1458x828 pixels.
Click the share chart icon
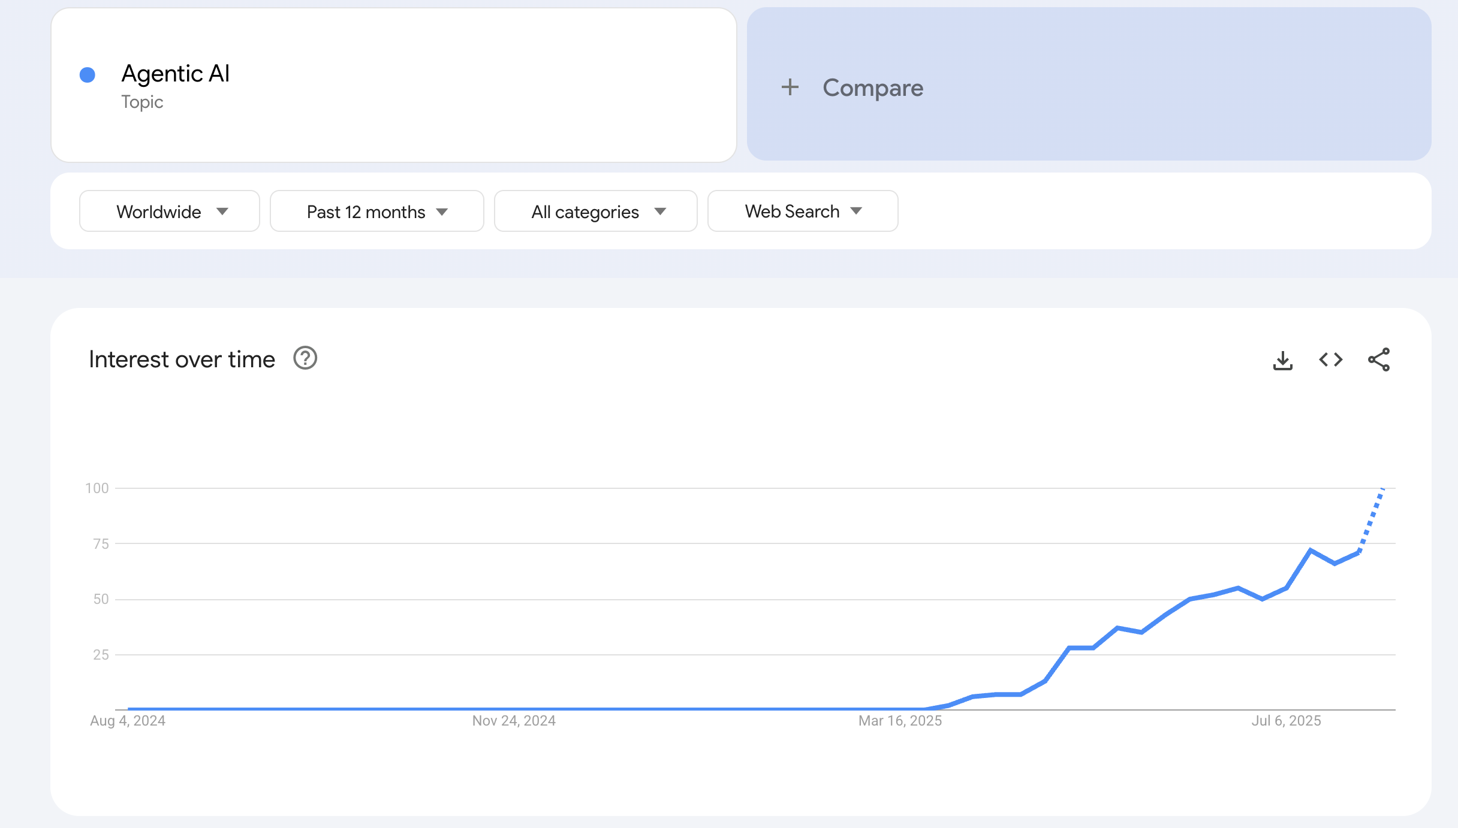(1378, 359)
